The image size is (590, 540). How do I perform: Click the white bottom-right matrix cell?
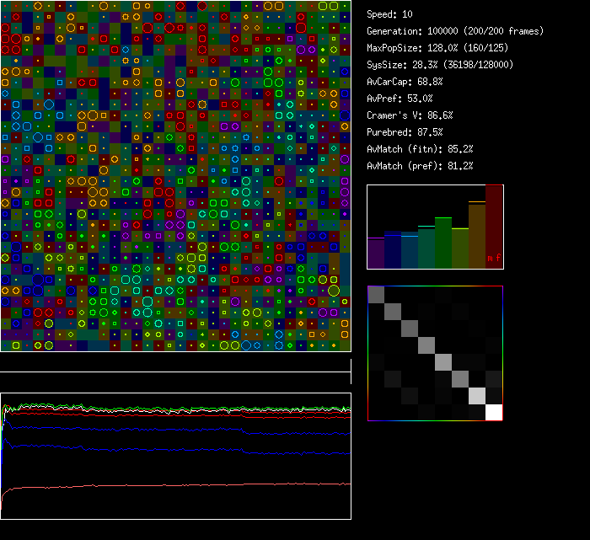pos(494,412)
